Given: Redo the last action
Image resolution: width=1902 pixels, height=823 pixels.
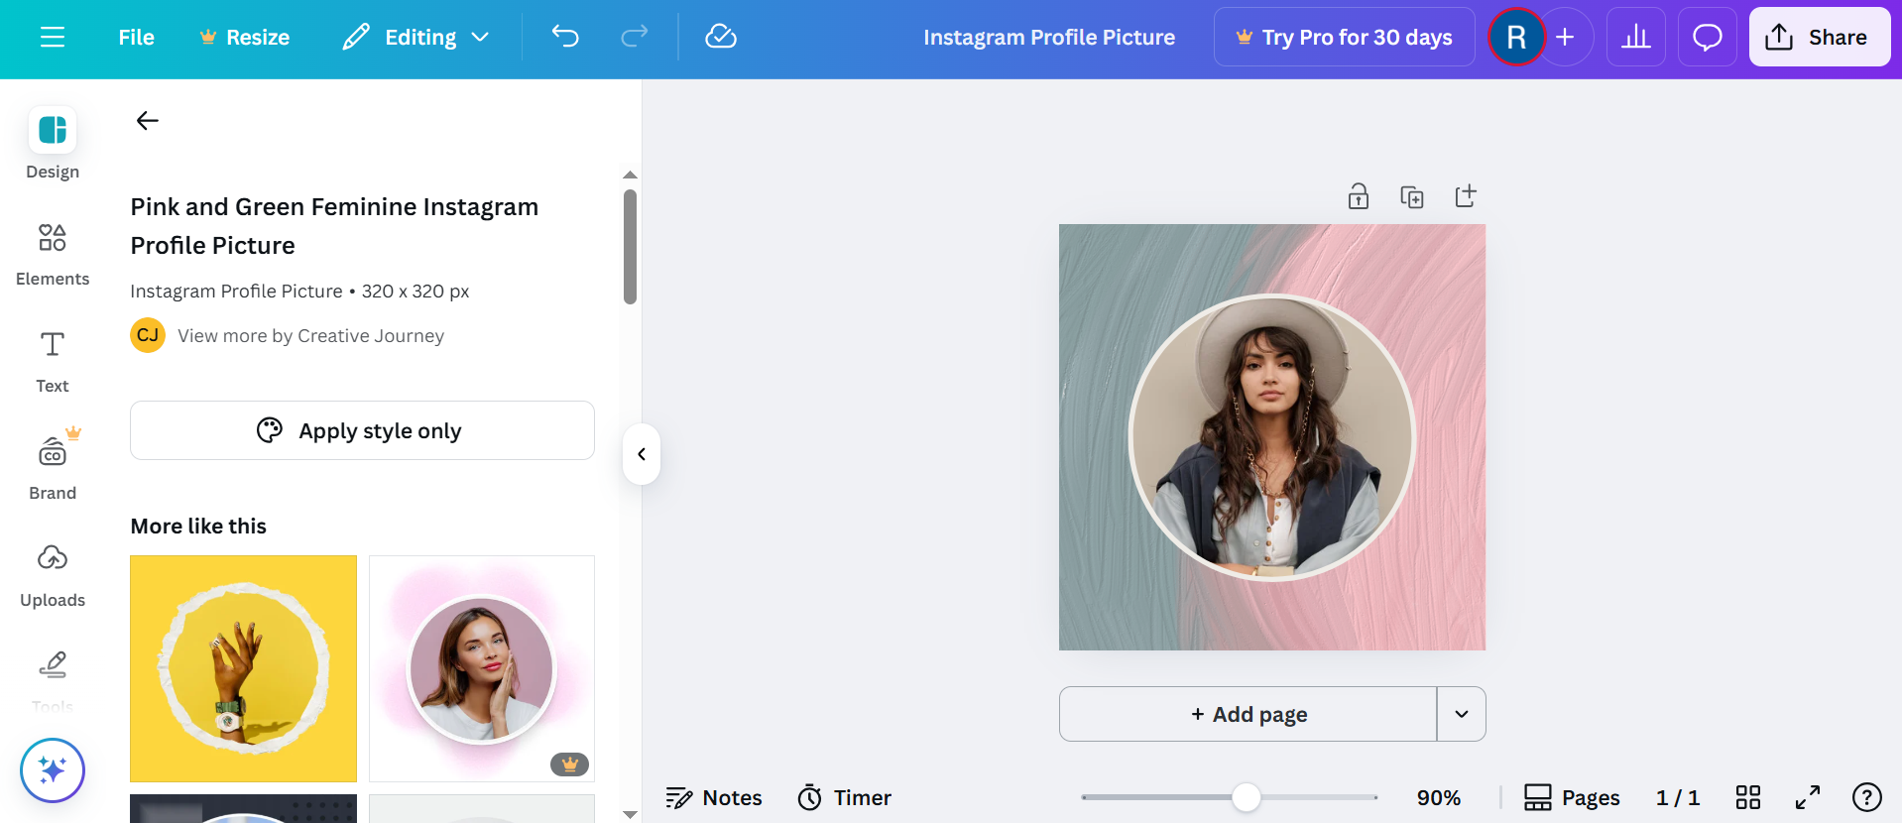Looking at the screenshot, I should pos(635,38).
